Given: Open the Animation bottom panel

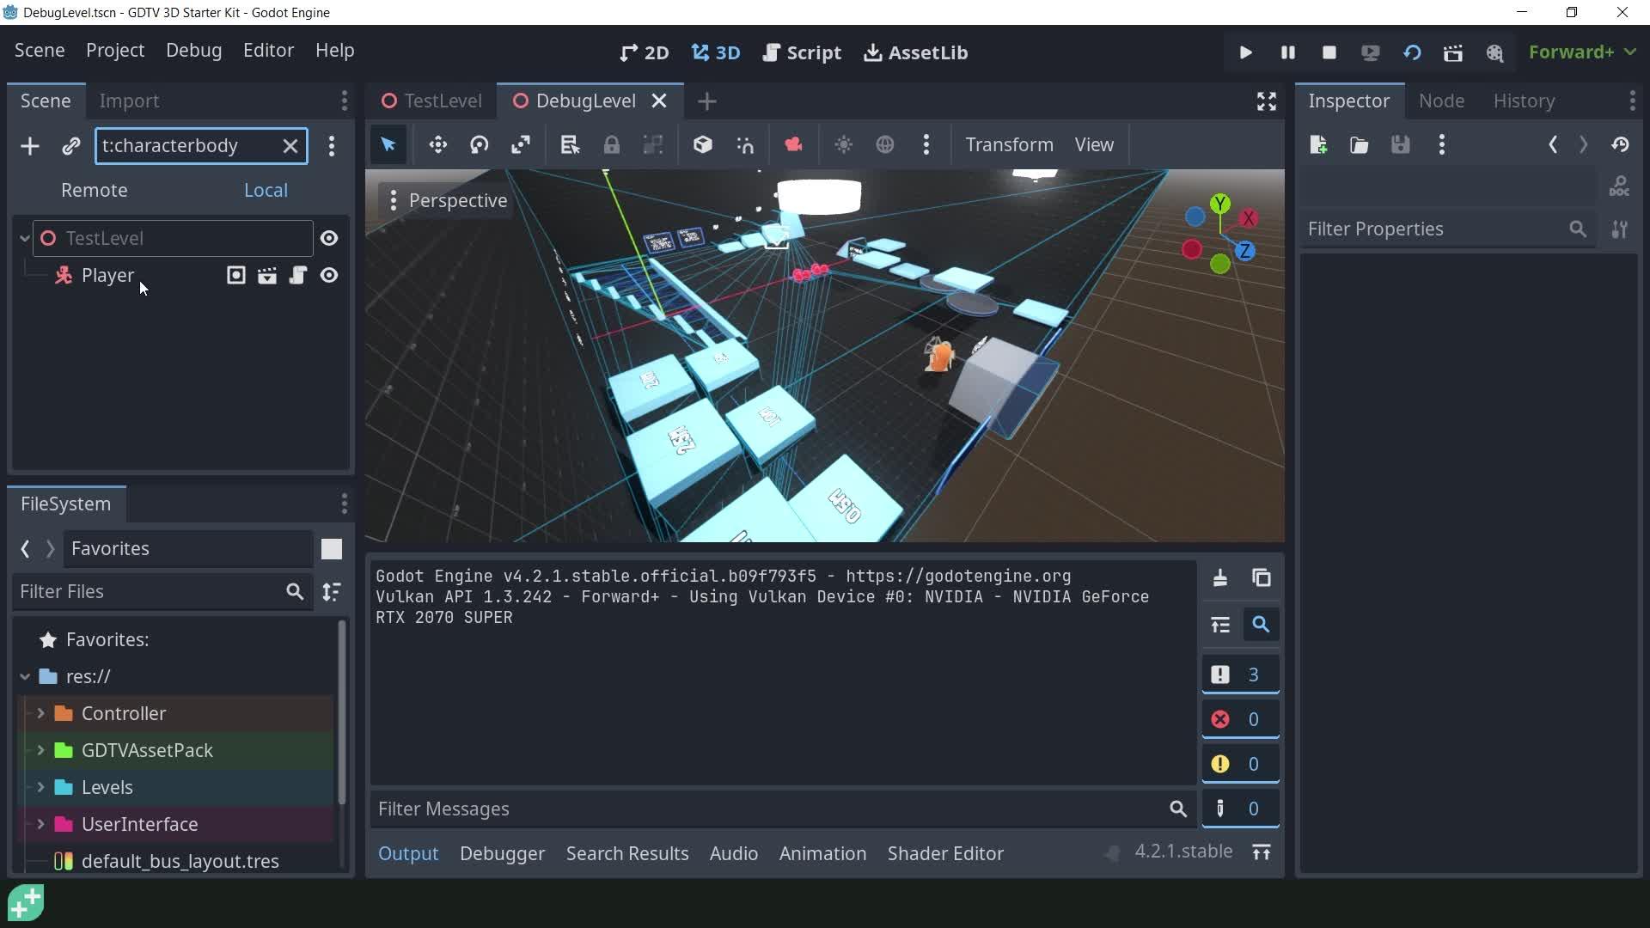Looking at the screenshot, I should coord(822,853).
